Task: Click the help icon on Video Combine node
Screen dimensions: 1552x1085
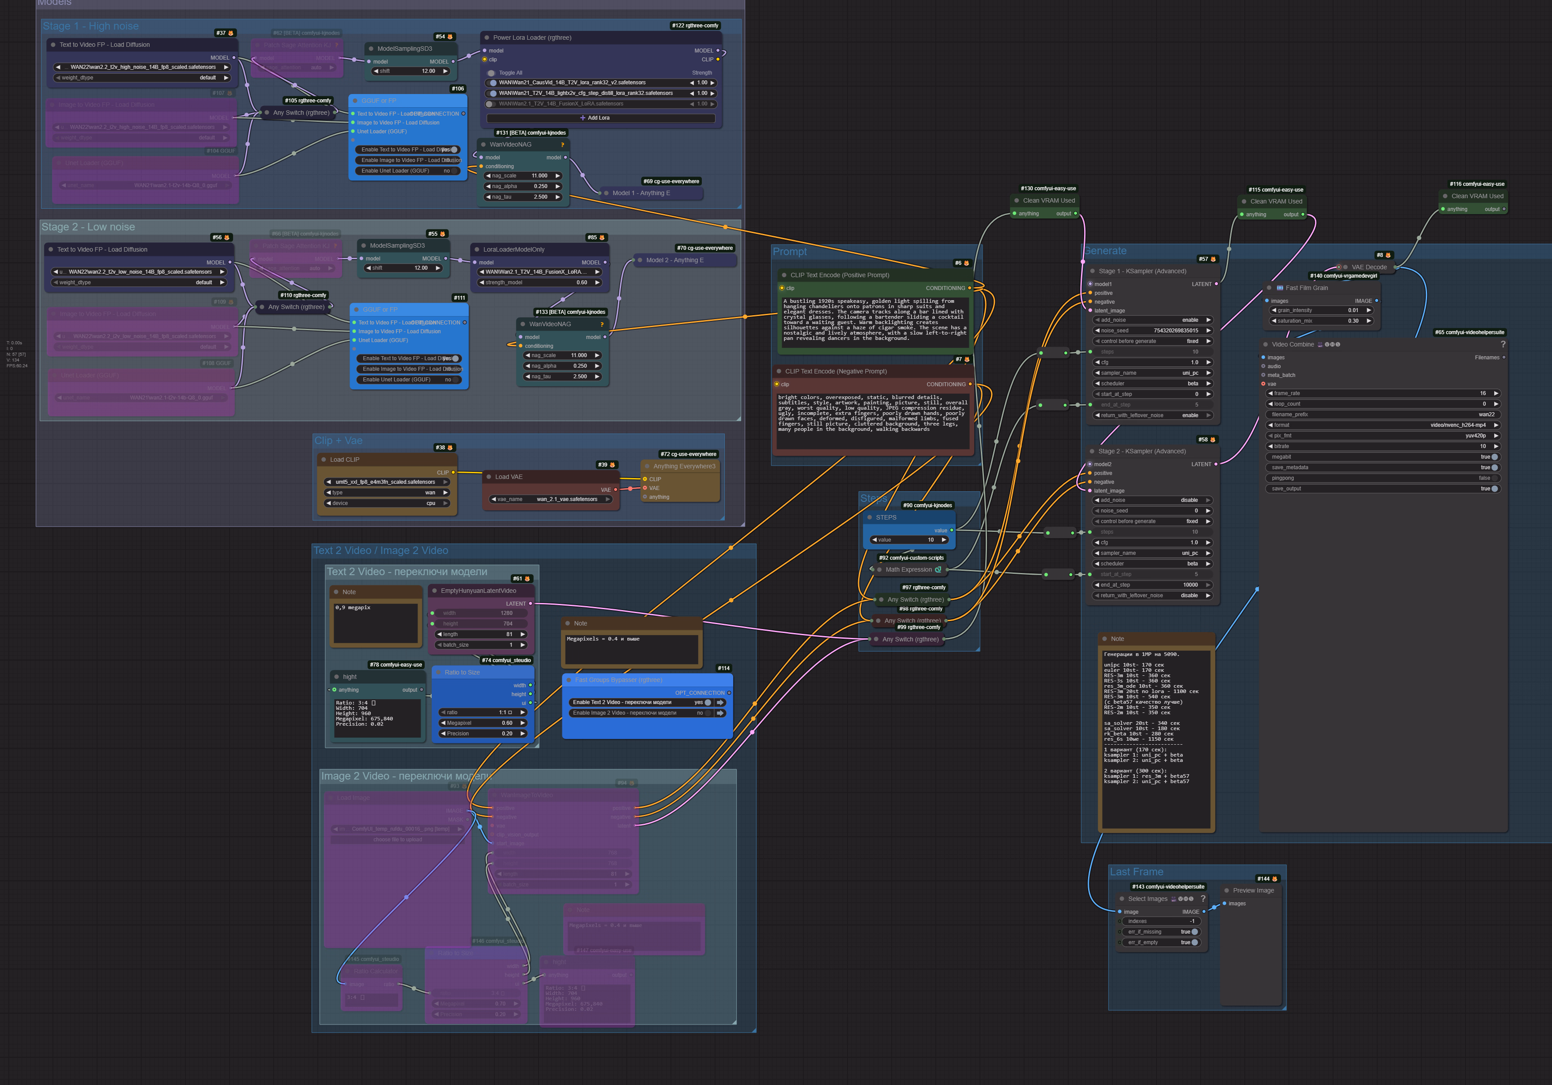Action: click(x=1503, y=344)
